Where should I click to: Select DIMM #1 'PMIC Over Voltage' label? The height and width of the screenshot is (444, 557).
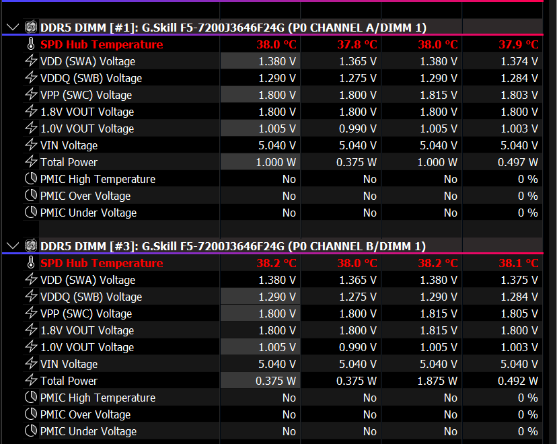pos(85,196)
